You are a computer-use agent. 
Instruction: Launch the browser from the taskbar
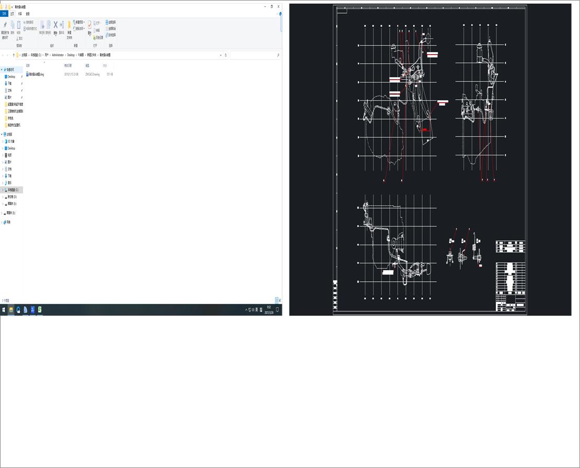pos(18,309)
